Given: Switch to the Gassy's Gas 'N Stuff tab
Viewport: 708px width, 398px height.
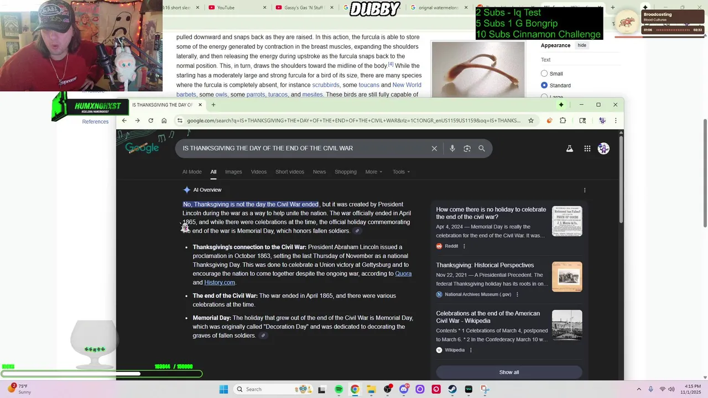Looking at the screenshot, I should (304, 8).
